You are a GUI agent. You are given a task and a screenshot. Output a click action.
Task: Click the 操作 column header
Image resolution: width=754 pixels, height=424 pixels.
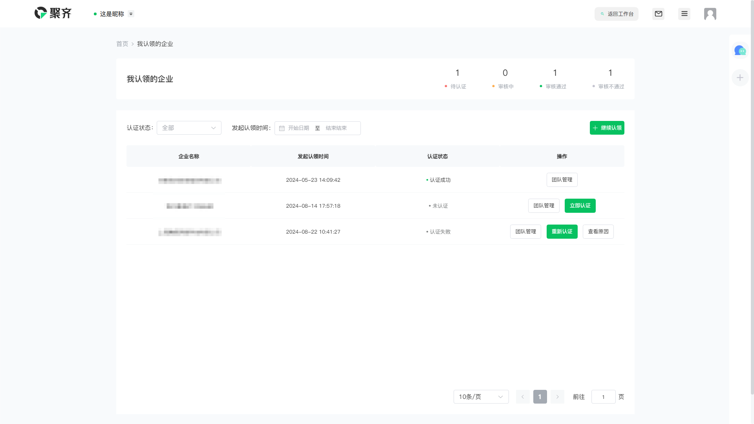[x=562, y=156]
